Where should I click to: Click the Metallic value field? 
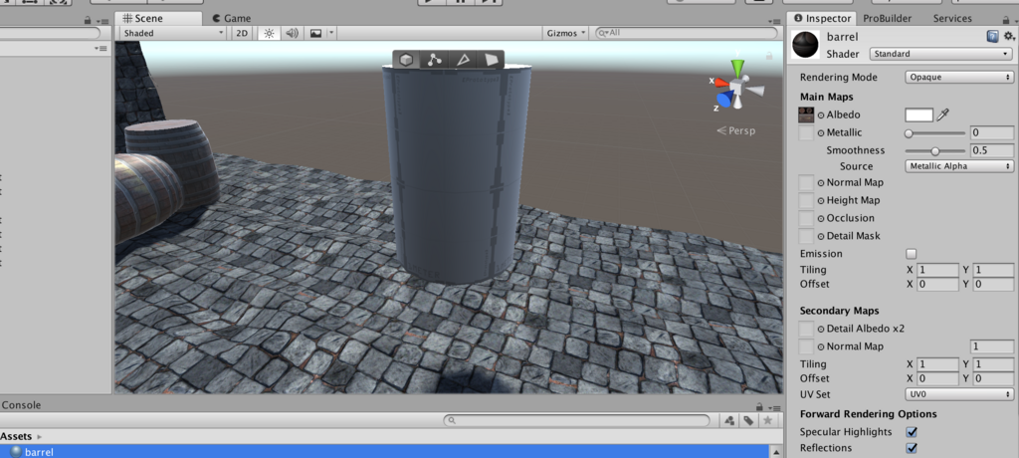coord(992,133)
